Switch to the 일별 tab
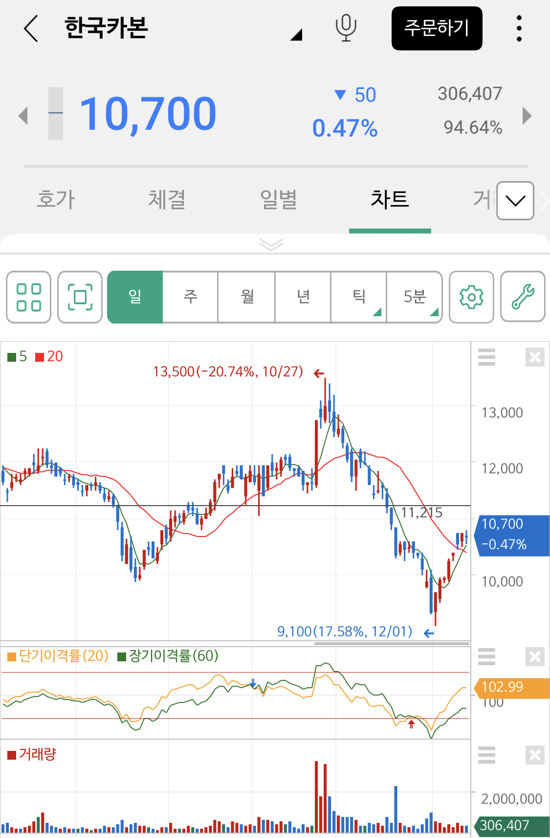Viewport: 550px width, 838px height. coord(279,200)
